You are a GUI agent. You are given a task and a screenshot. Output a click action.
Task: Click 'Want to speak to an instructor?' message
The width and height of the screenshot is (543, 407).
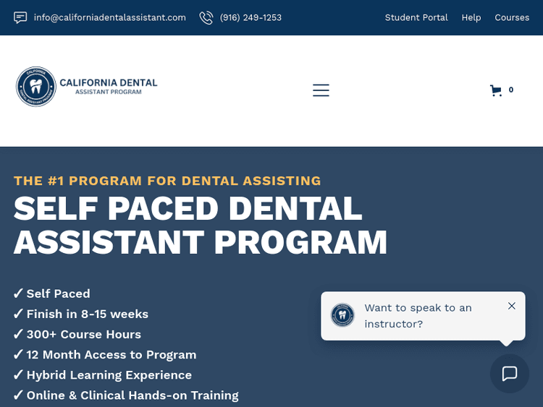[418, 316]
